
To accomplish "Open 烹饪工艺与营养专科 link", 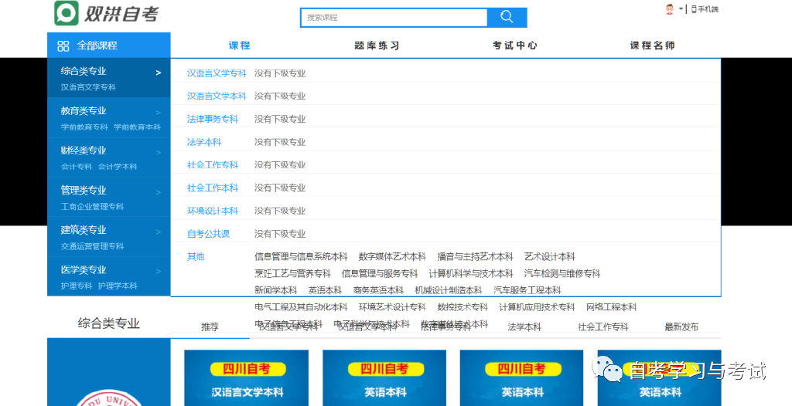I will (x=292, y=273).
